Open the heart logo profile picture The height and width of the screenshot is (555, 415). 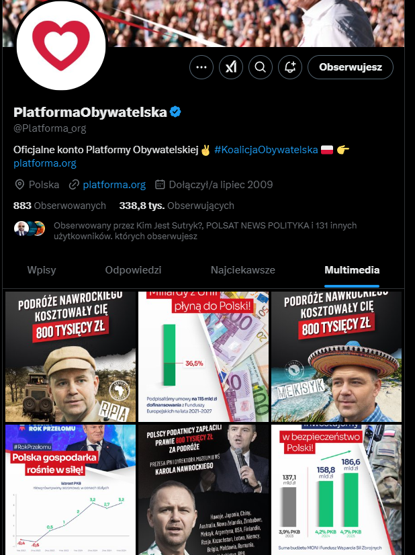coord(61,45)
